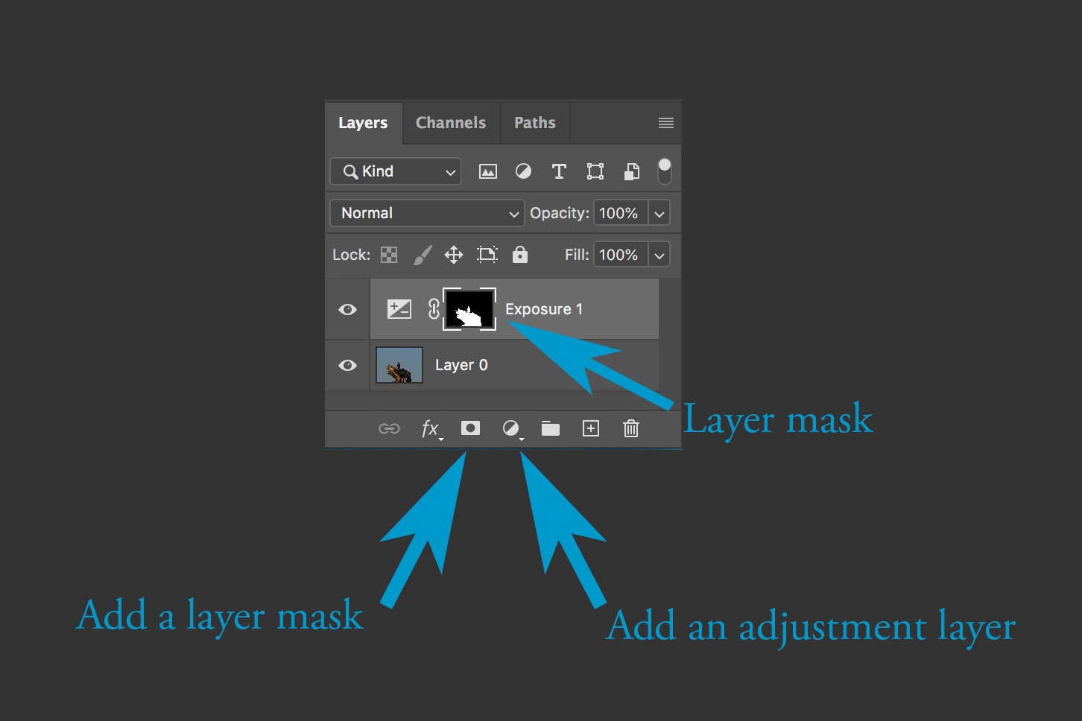The height and width of the screenshot is (721, 1082).
Task: Open the blending mode dropdown
Action: pyautogui.click(x=426, y=213)
